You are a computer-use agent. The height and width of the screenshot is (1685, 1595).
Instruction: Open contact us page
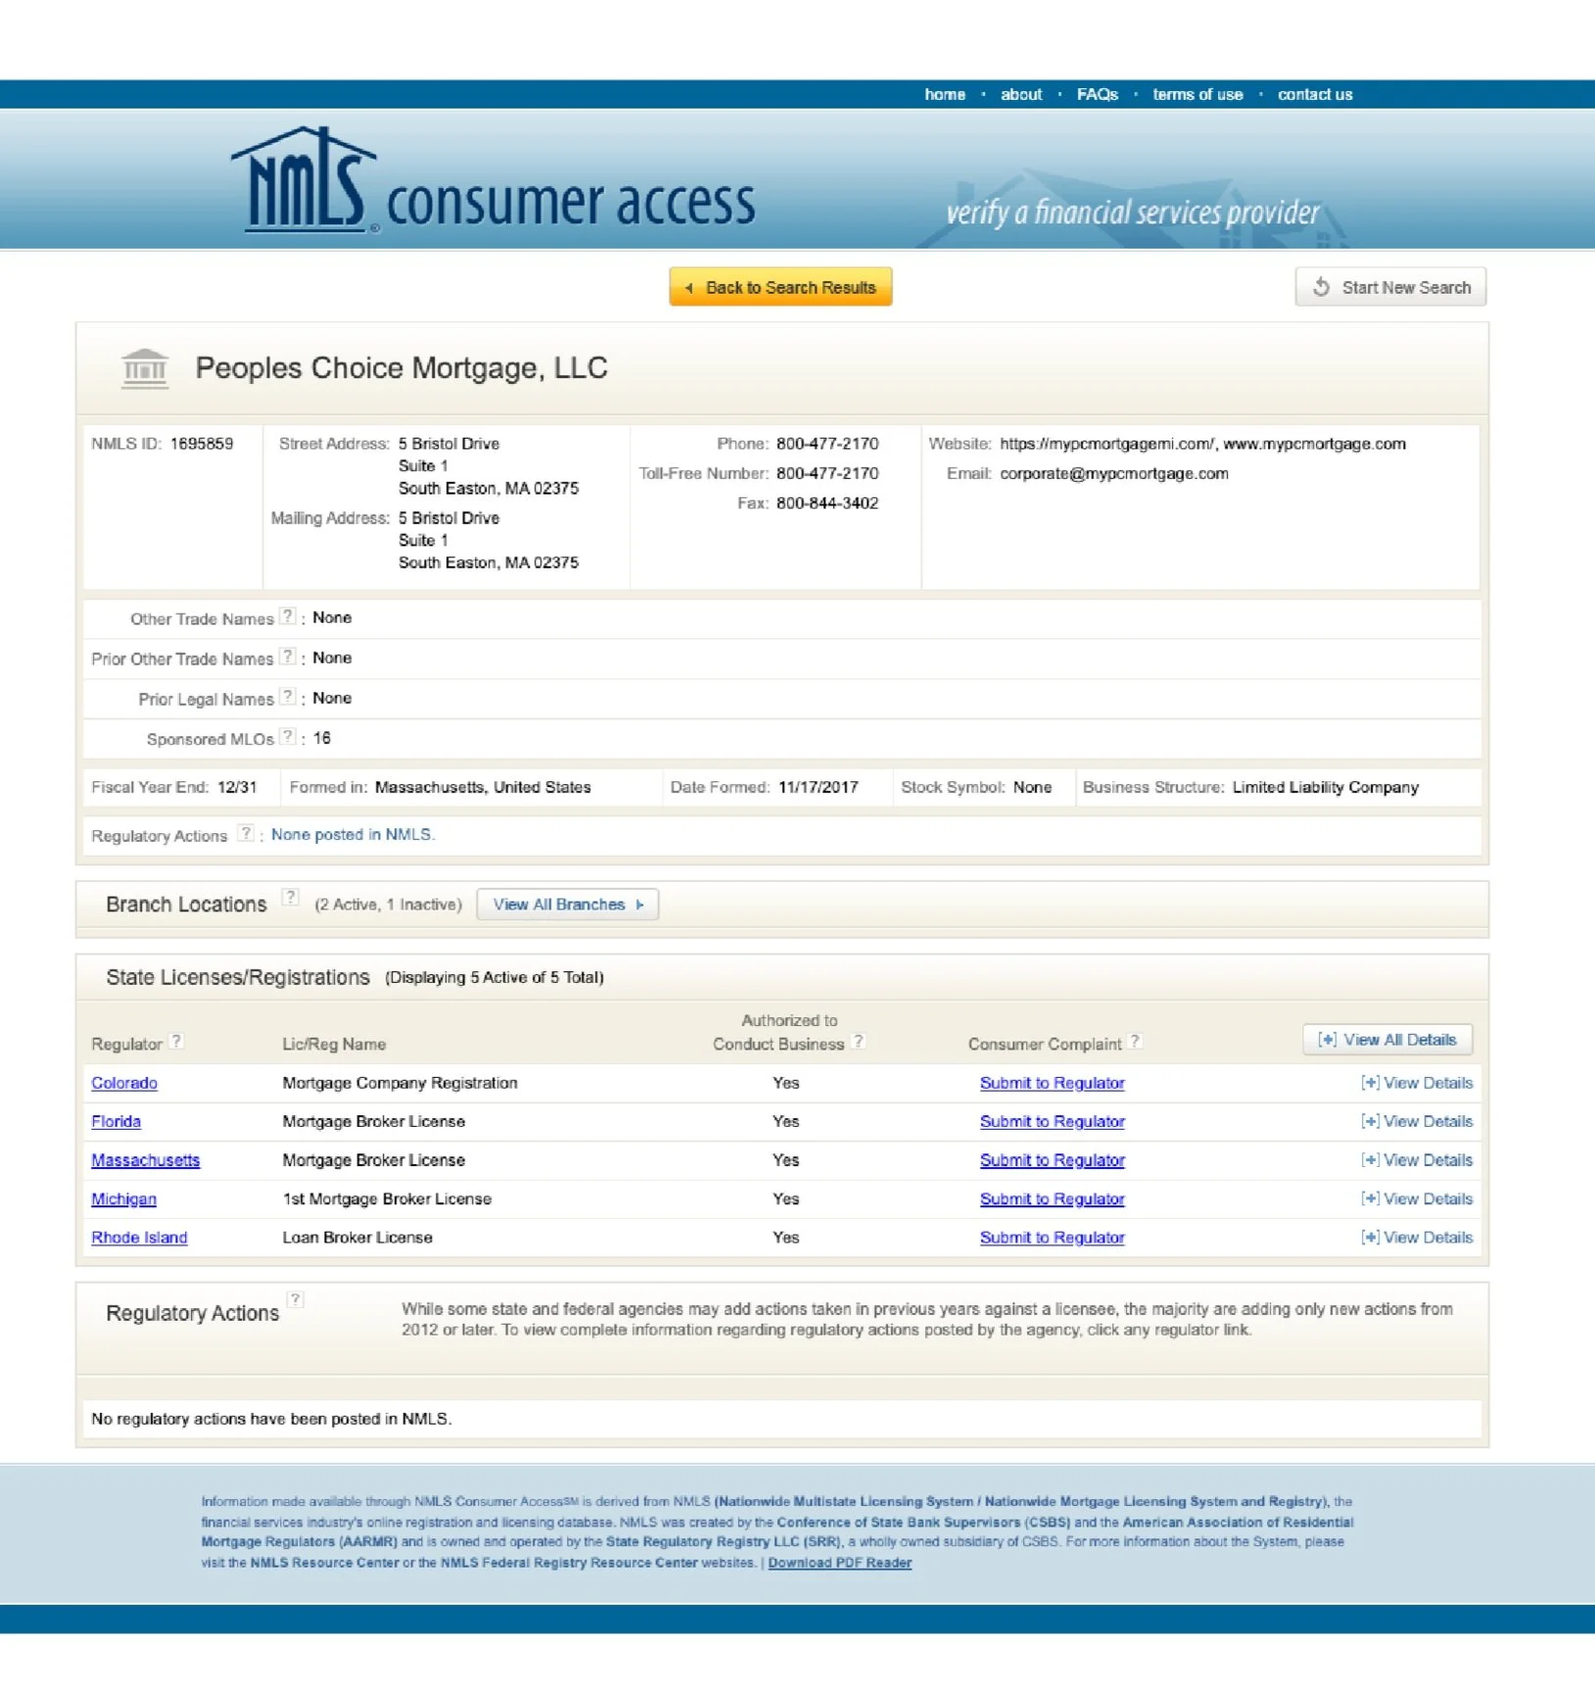pos(1315,95)
